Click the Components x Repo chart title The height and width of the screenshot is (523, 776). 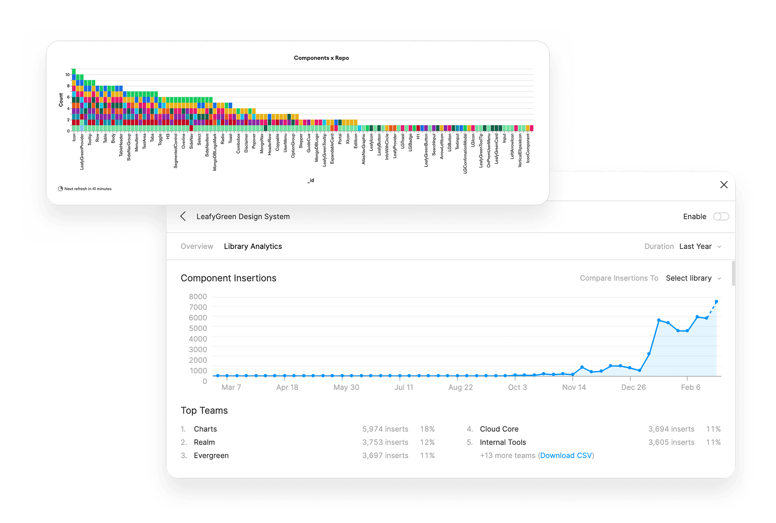click(x=321, y=58)
